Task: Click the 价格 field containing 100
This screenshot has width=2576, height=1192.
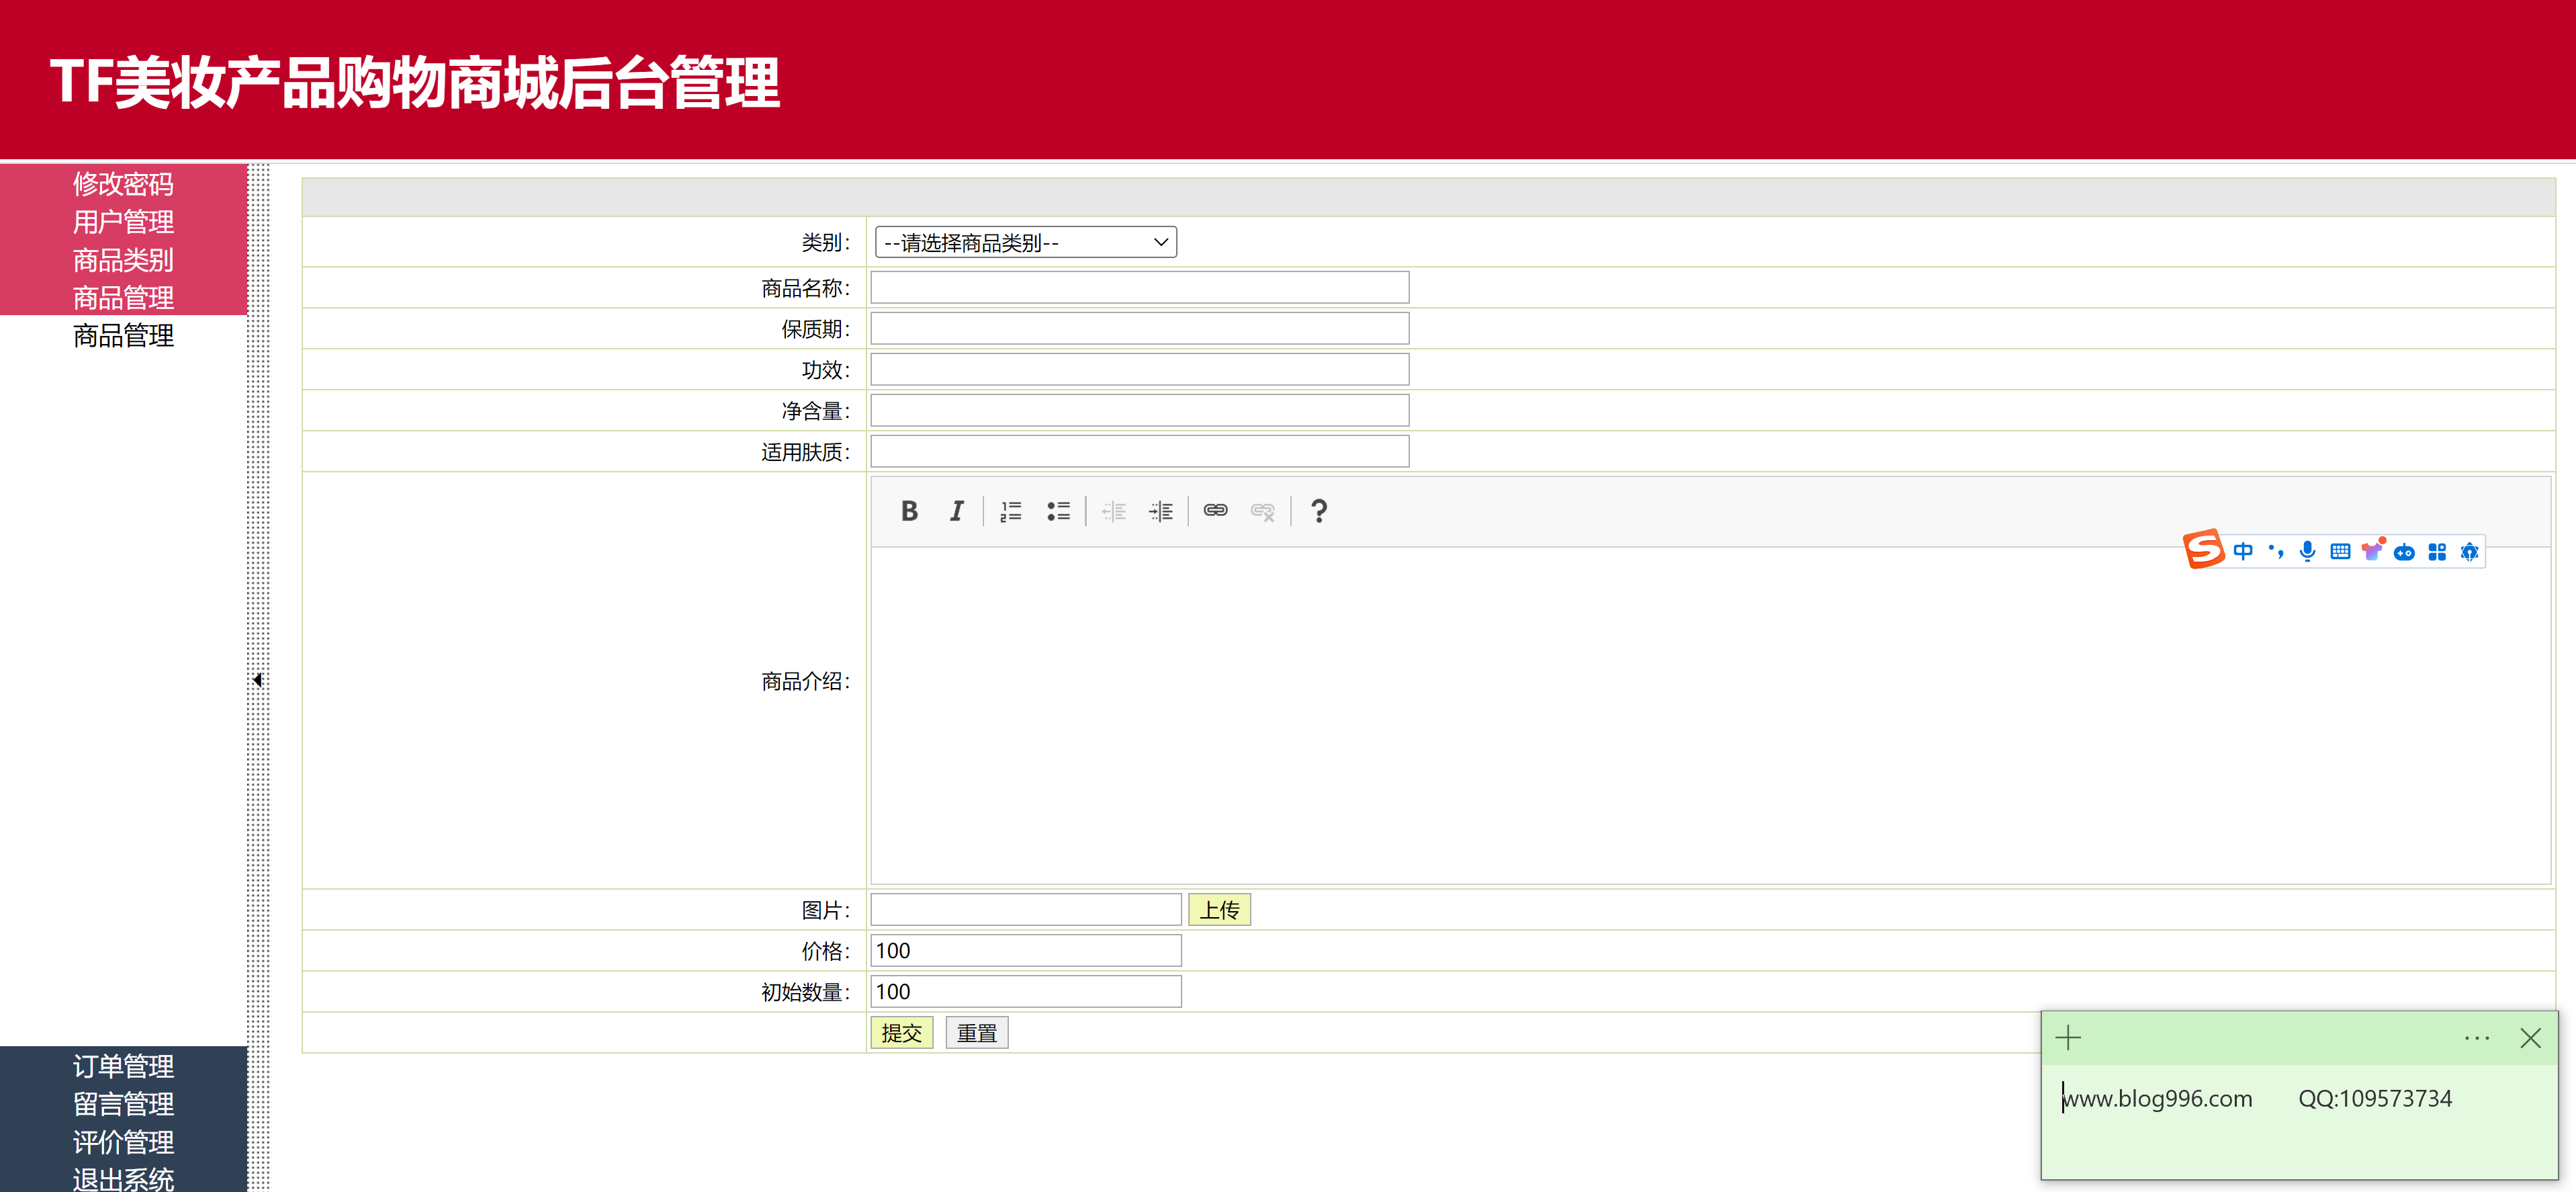Action: pyautogui.click(x=1025, y=951)
